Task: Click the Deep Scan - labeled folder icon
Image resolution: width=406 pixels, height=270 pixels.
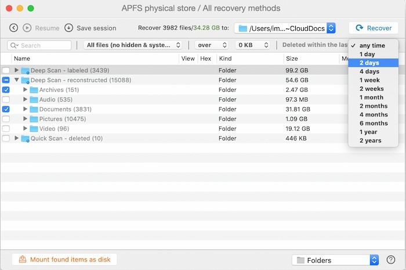Action: click(25, 71)
